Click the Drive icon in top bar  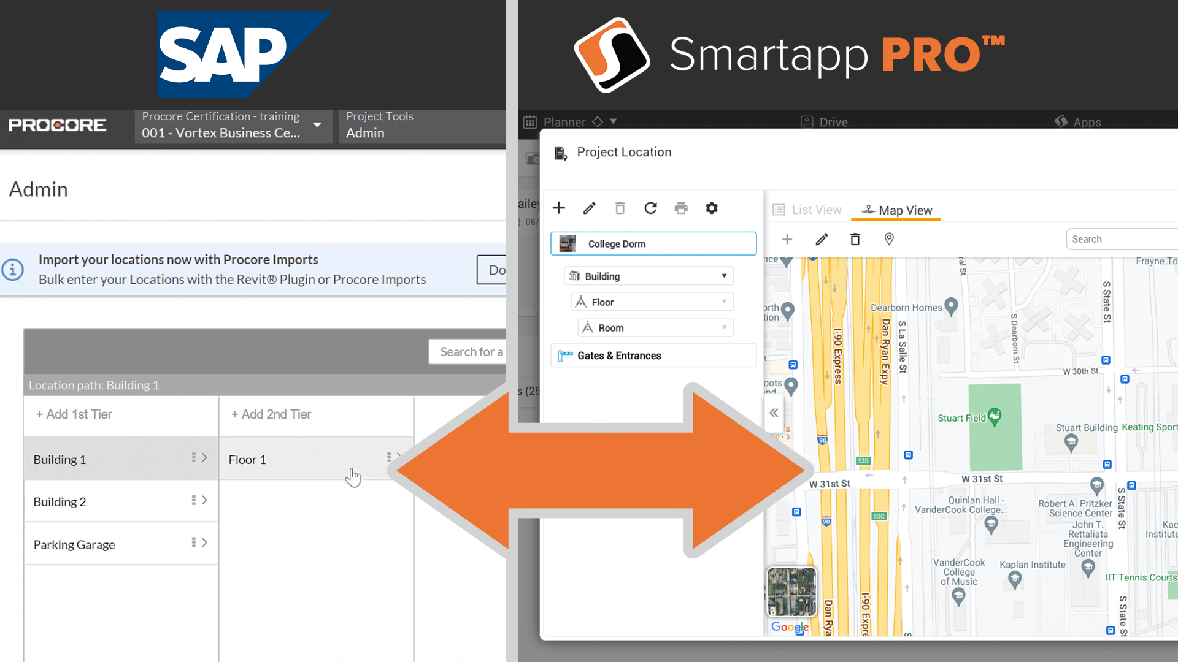pos(807,121)
